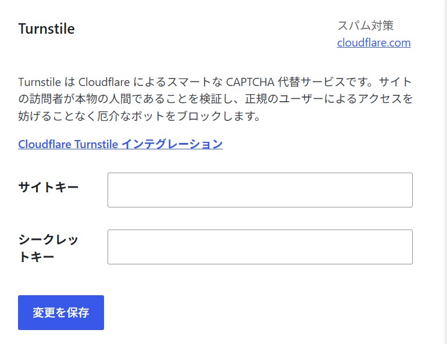Click the word Cloudflare in the description paragraph

pos(104,82)
